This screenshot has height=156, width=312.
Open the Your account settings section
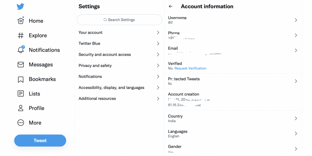[119, 33]
